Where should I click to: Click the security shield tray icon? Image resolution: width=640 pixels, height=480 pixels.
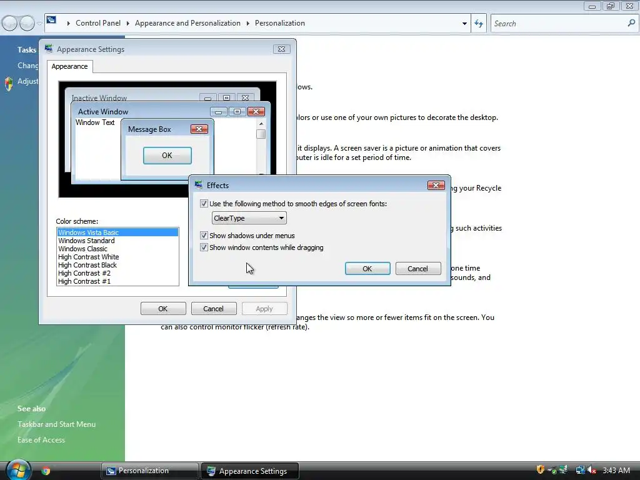click(541, 470)
